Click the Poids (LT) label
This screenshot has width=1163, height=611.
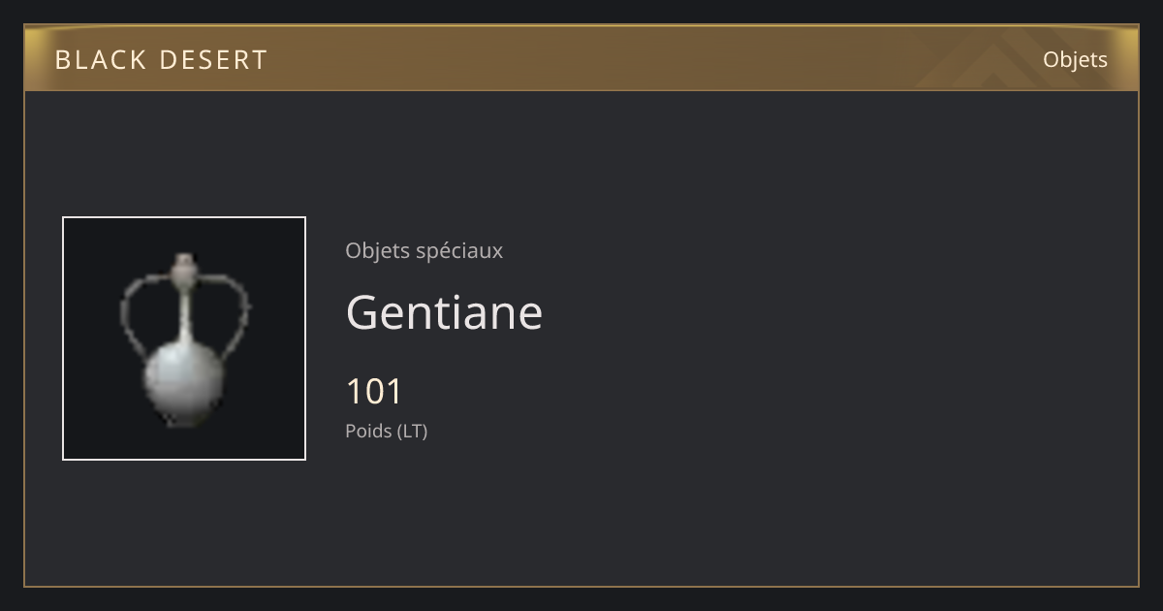[x=386, y=431]
